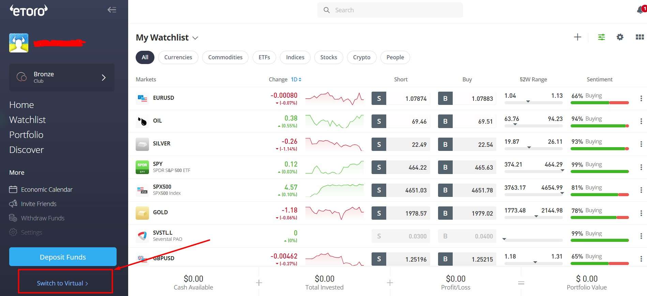Open SPX500 index icon
647x296 pixels.
(x=142, y=190)
